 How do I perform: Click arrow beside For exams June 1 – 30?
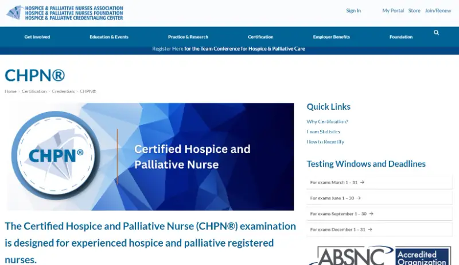[x=359, y=198]
